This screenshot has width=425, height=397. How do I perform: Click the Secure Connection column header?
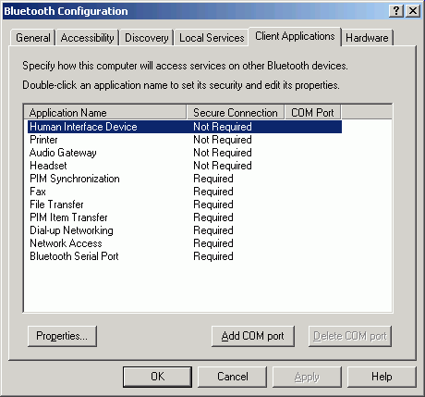pos(236,112)
